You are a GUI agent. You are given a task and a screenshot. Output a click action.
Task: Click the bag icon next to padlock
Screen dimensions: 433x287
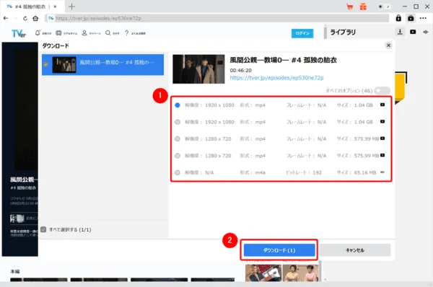pos(411,18)
